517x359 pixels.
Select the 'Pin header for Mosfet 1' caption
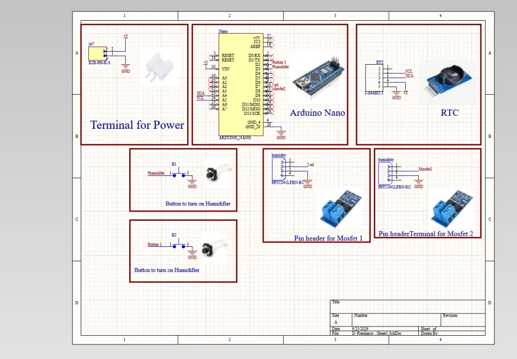pos(328,238)
